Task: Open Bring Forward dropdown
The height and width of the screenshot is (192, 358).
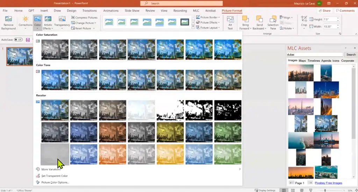Action: [x=251, y=29]
